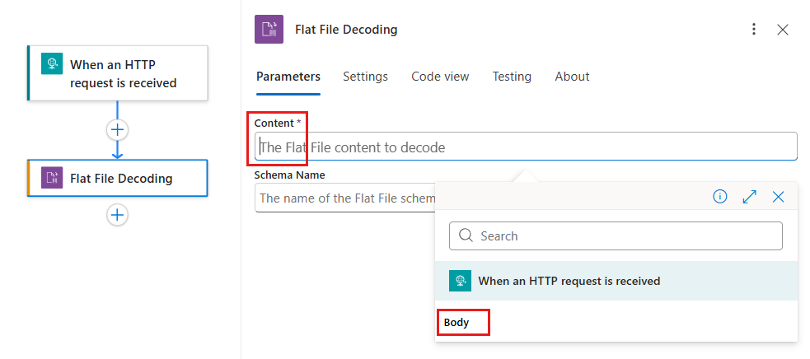
Task: Switch to the Parameters tab
Action: pyautogui.click(x=288, y=77)
